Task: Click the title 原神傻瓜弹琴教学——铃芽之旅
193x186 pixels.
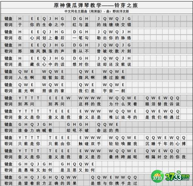Action: pos(96,5)
